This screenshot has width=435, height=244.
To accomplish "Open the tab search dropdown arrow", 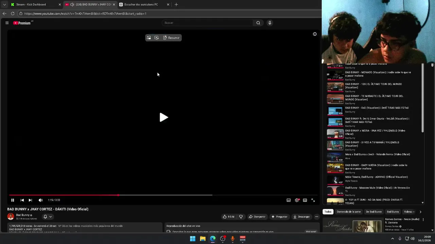I will pos(4,4).
